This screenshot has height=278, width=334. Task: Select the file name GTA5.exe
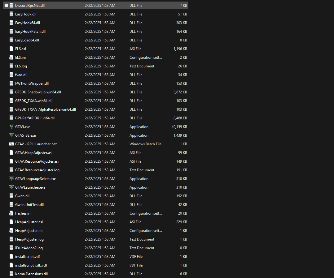(23, 127)
